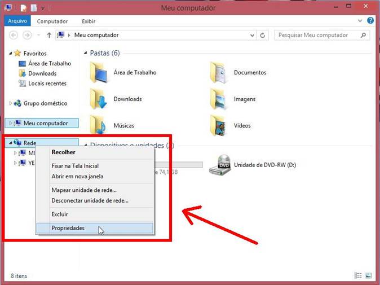Select the DVD-RW drive (D:) icon
The width and height of the screenshot is (380, 285).
click(x=219, y=165)
